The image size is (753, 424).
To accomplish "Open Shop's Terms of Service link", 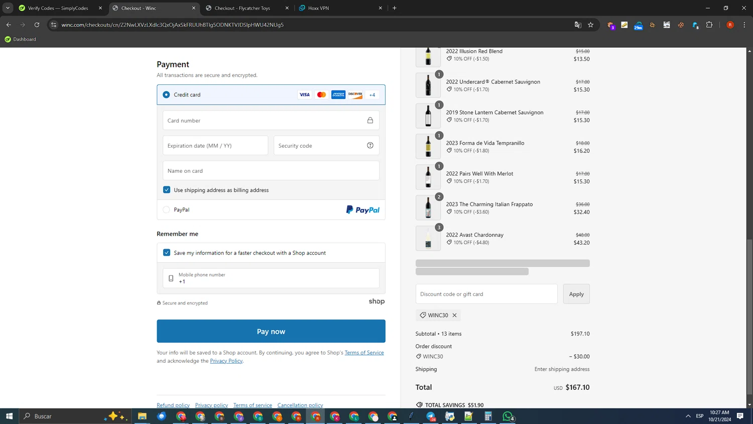I will (364, 353).
